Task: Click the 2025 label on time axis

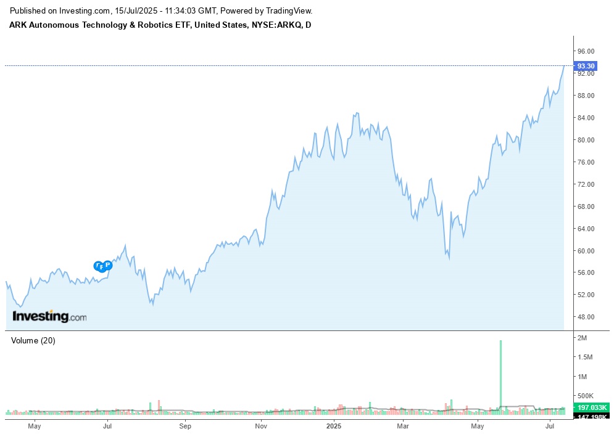Action: 334,426
